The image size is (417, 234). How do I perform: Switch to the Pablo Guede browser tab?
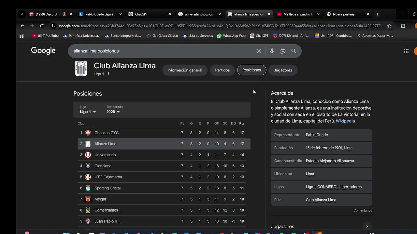click(100, 14)
